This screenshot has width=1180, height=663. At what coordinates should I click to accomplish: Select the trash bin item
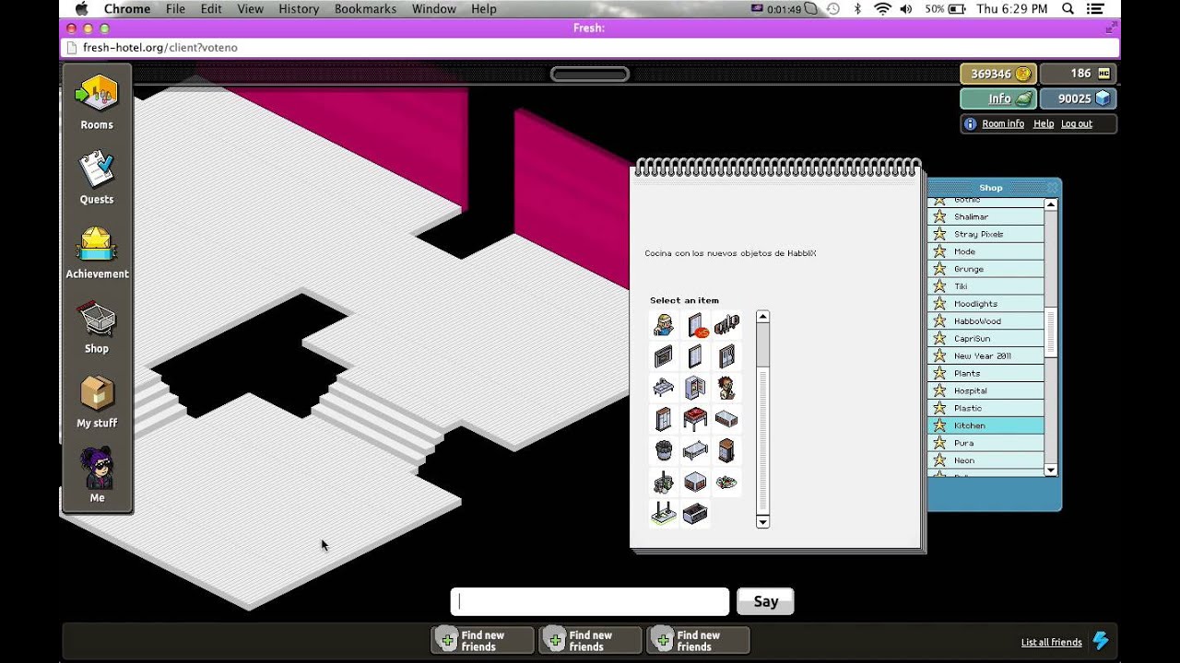(664, 450)
